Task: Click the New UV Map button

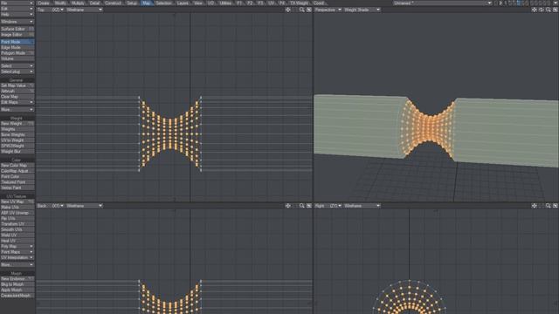Action: tap(17, 201)
